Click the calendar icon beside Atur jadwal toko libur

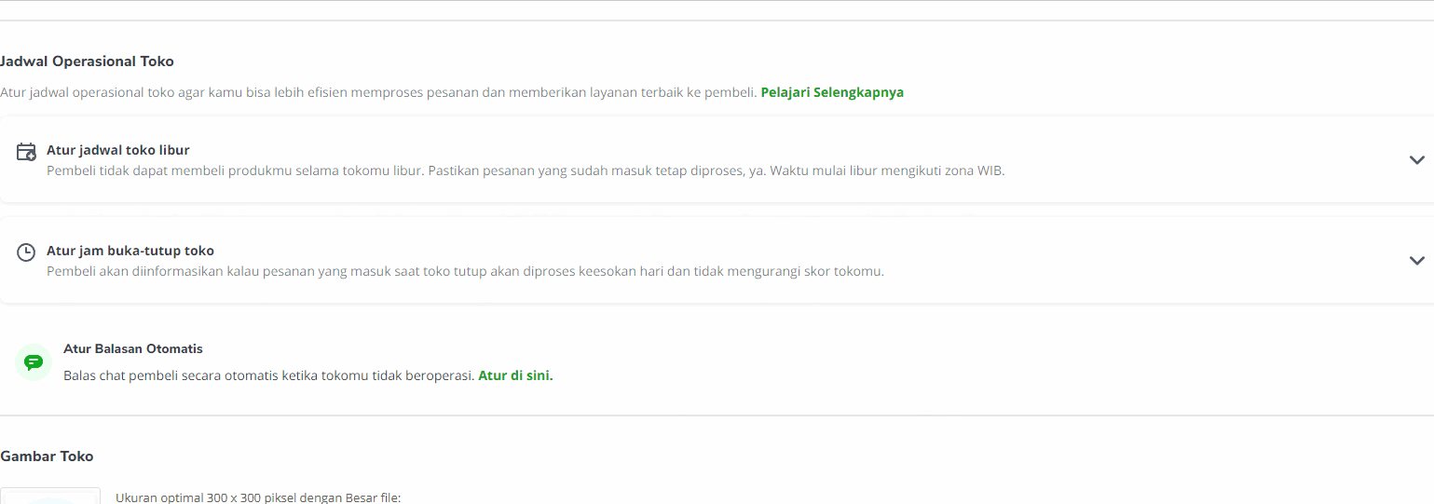26,152
